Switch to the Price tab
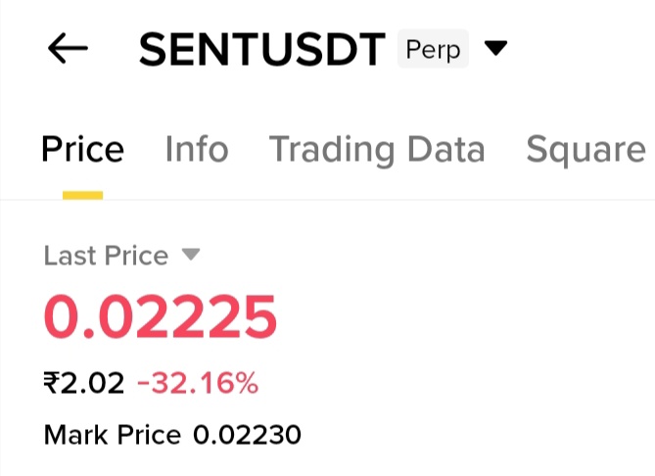The image size is (655, 476). (x=82, y=150)
